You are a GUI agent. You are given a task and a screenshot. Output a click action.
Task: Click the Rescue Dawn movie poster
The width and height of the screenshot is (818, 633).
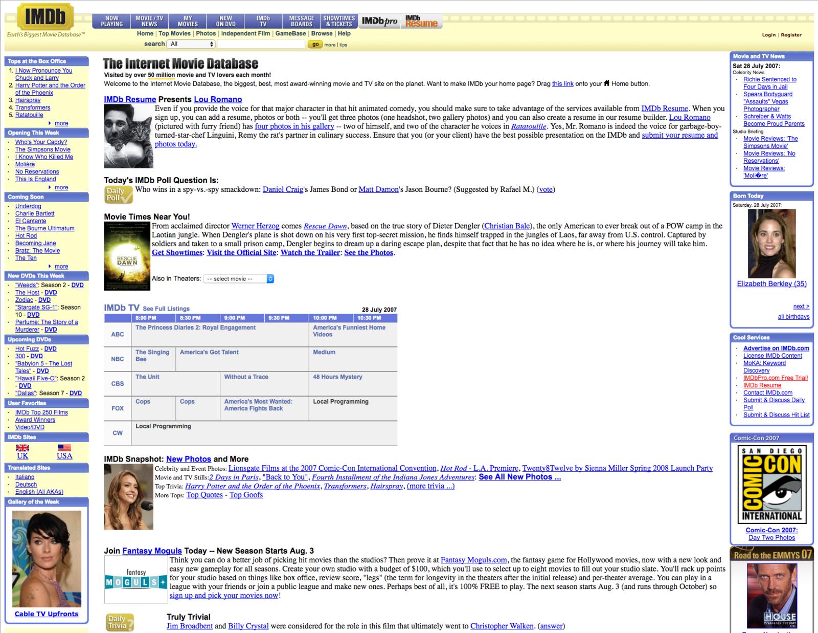127,256
